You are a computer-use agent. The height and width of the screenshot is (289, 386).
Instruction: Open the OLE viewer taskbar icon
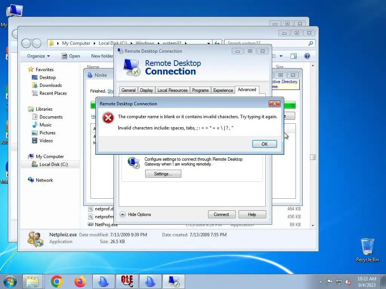pos(127,281)
